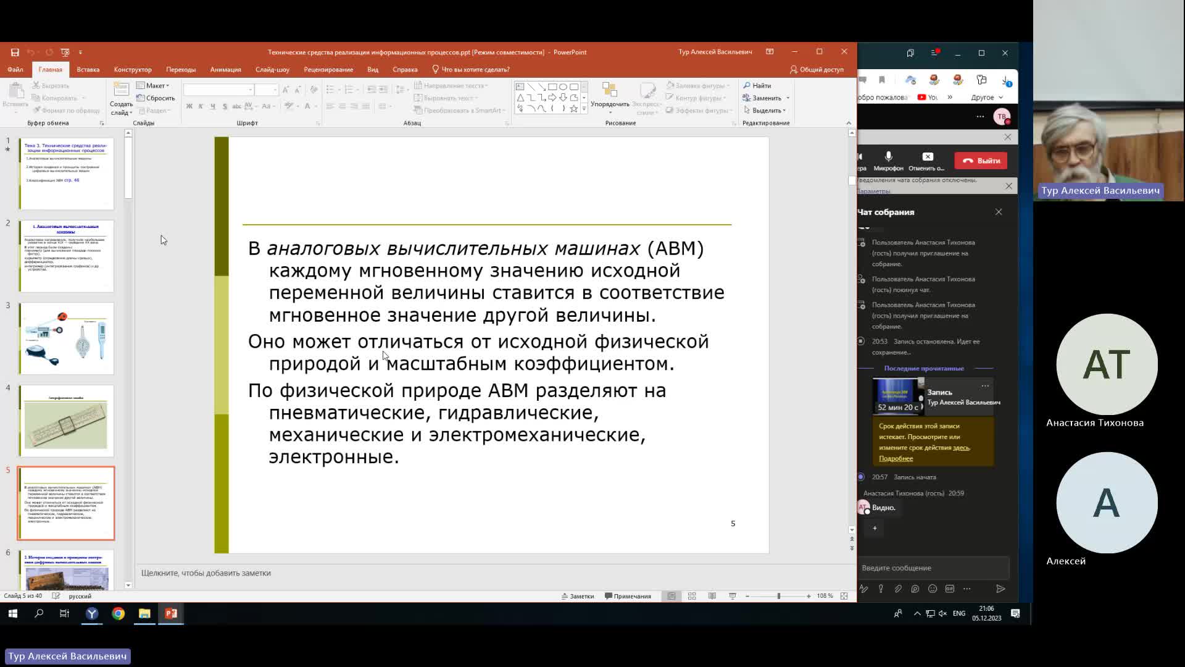Open the Рецензирование ribbon tab
This screenshot has width=1185, height=667.
tap(328, 70)
